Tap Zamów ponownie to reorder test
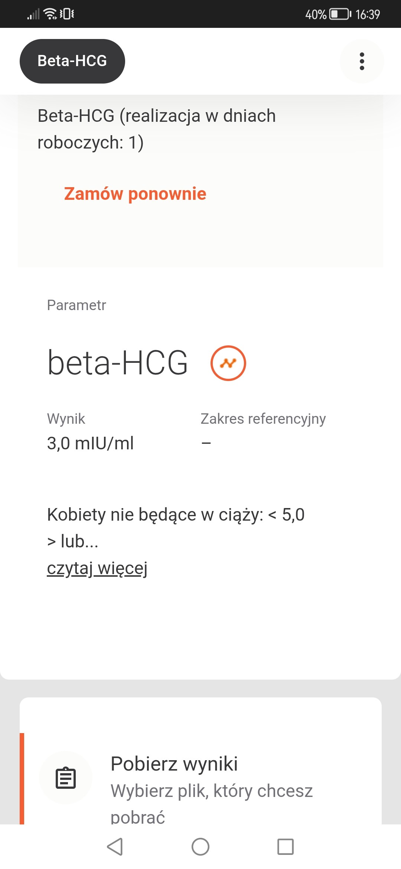 pyautogui.click(x=135, y=194)
